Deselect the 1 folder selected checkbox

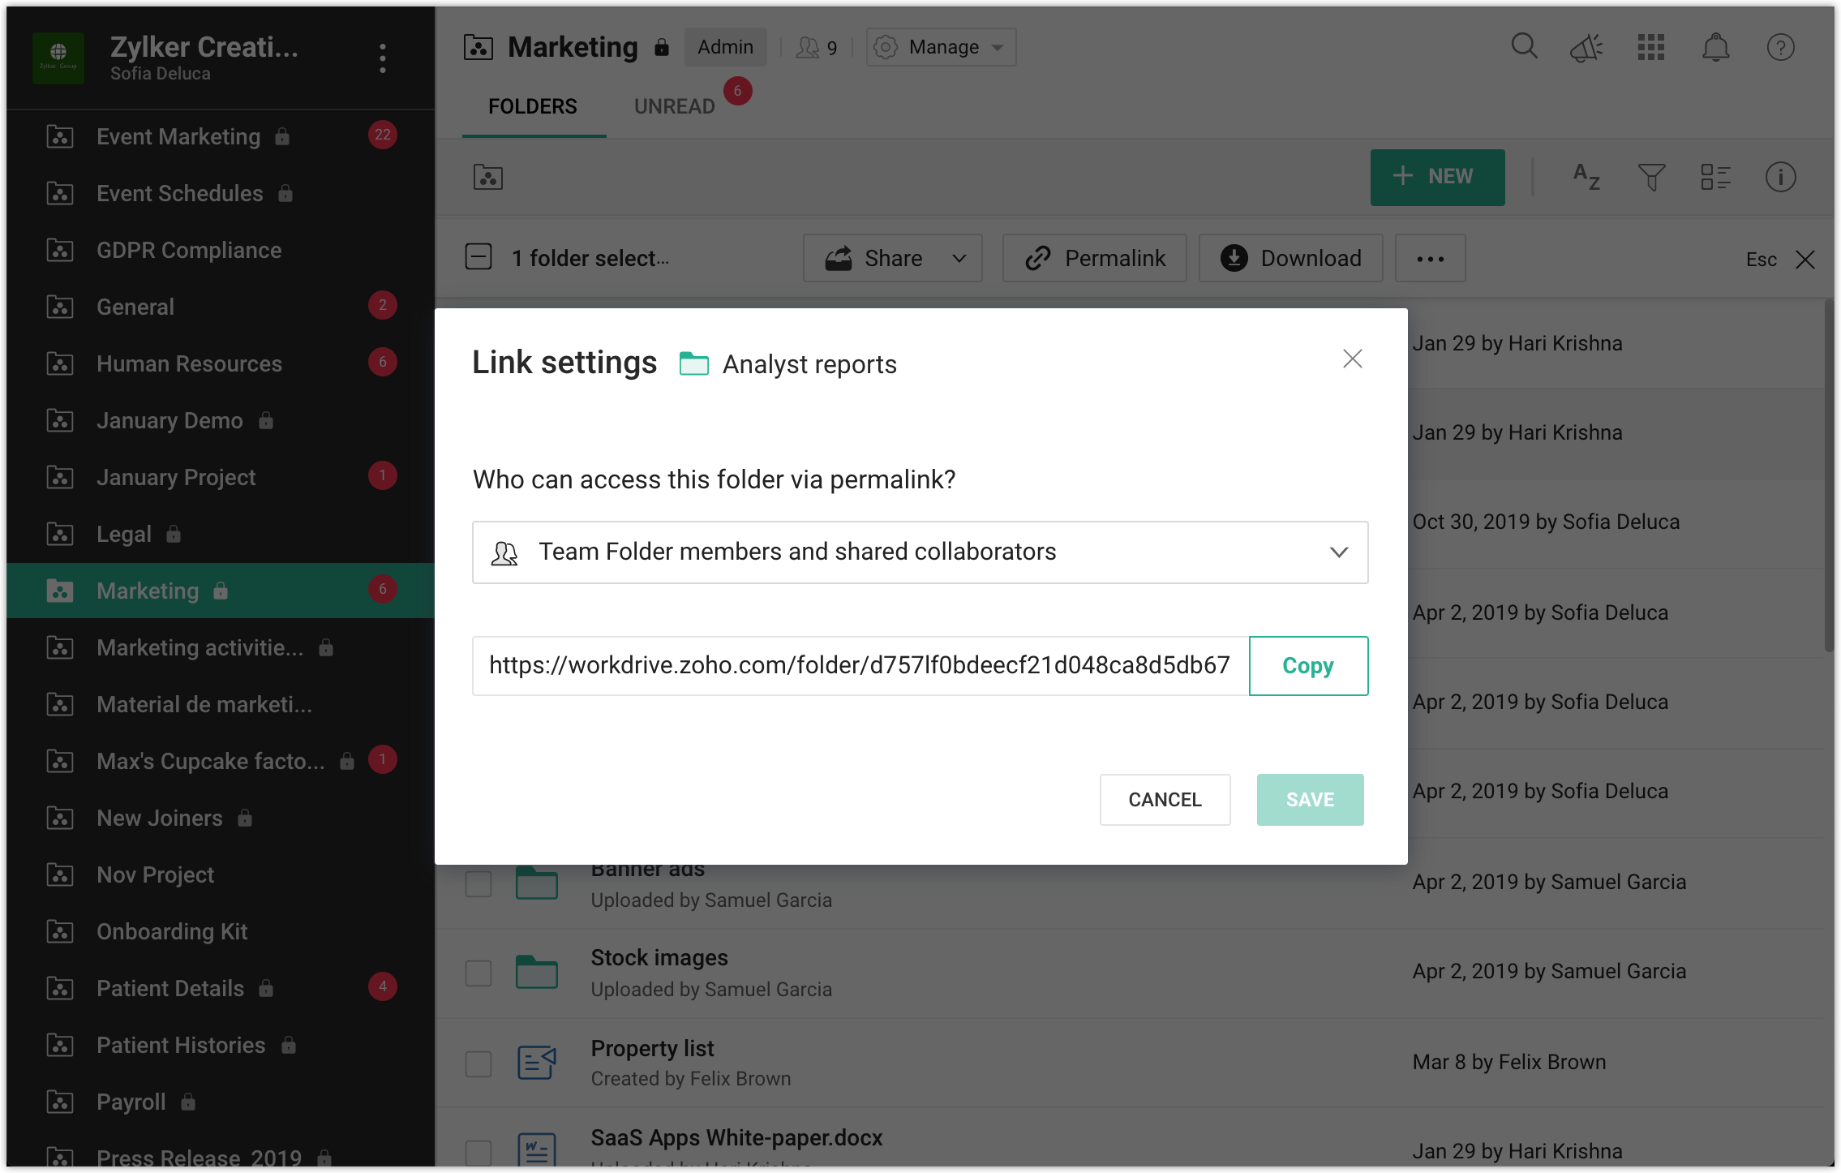pyautogui.click(x=478, y=258)
